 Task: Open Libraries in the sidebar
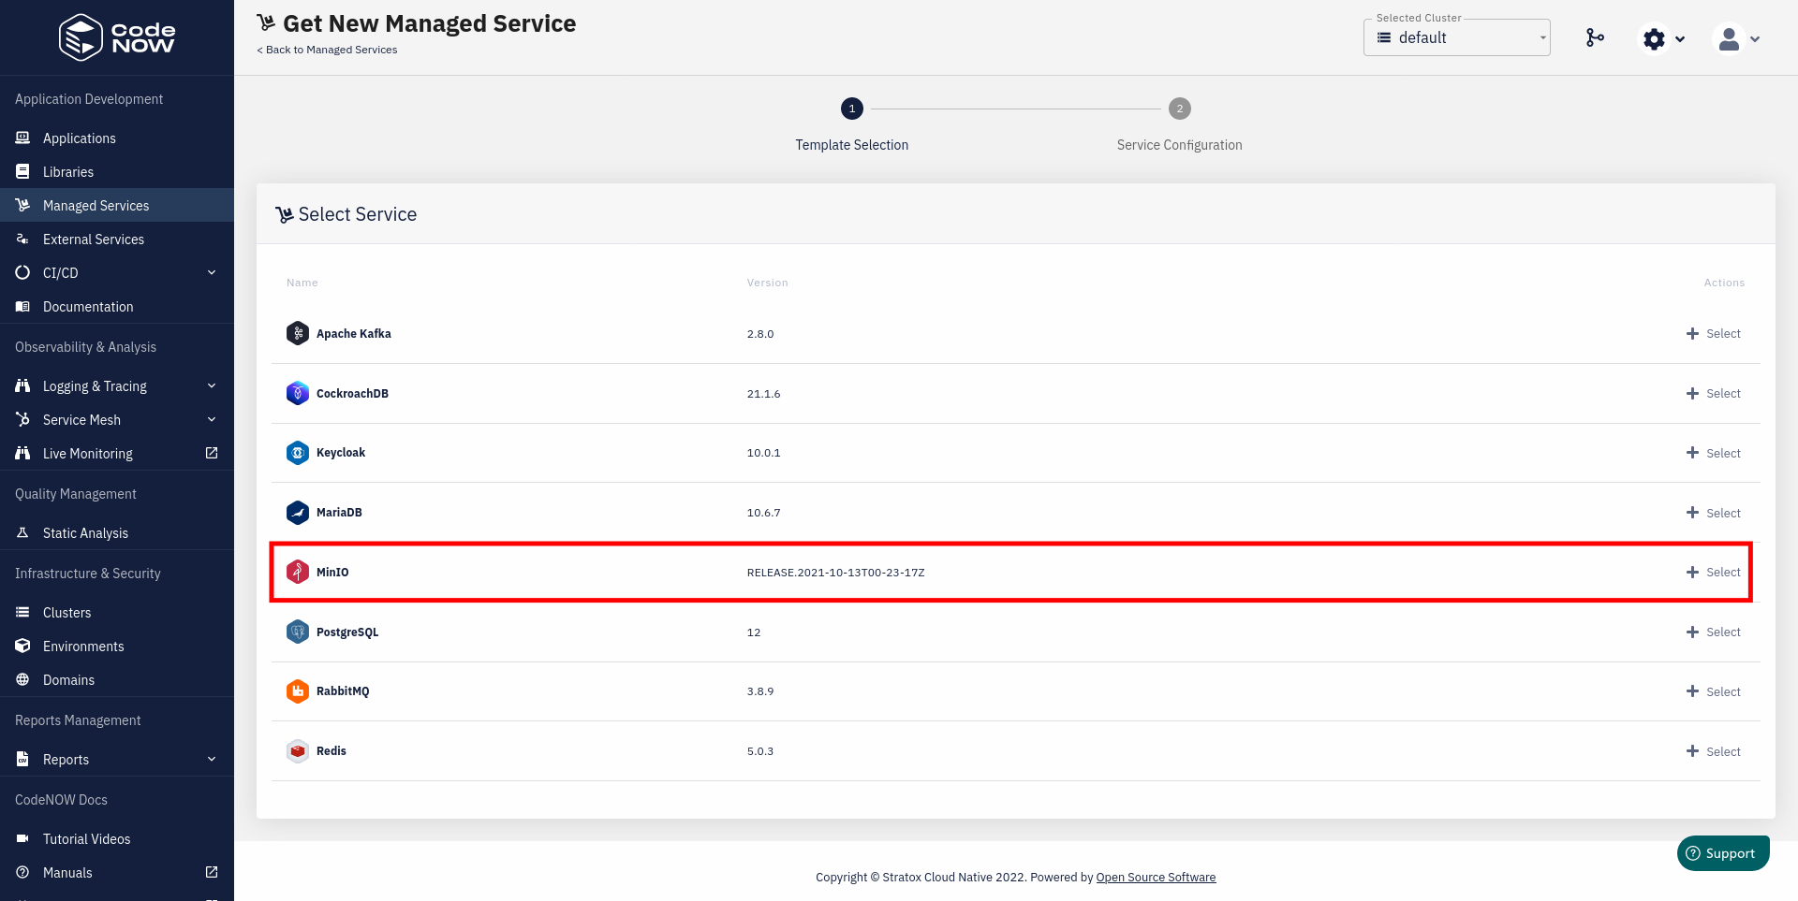point(117,171)
